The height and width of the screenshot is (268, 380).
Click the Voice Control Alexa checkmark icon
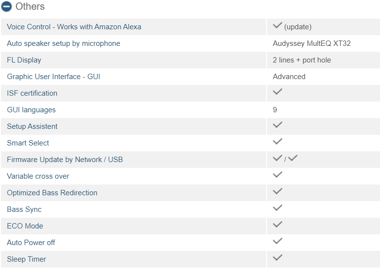(277, 25)
